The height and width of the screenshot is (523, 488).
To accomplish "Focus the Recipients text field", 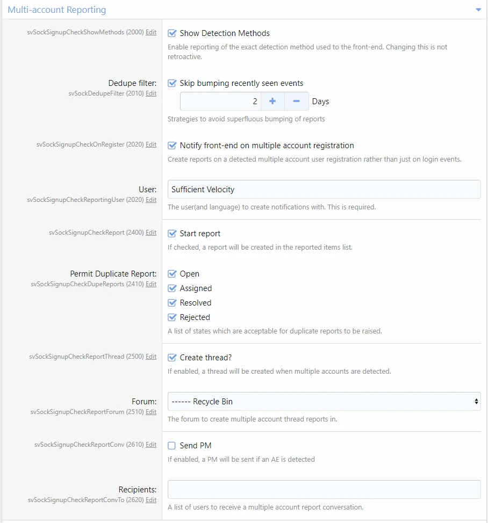I will pyautogui.click(x=324, y=489).
